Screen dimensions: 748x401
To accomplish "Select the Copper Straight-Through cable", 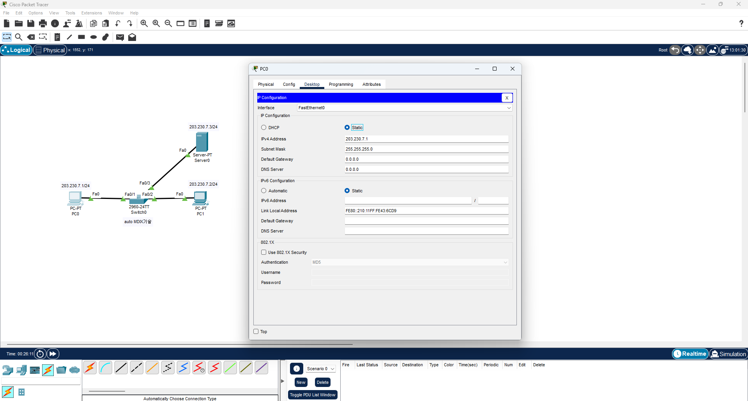I will [121, 367].
